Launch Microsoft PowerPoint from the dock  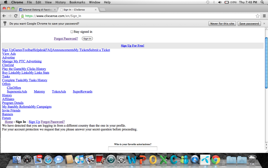point(142,160)
